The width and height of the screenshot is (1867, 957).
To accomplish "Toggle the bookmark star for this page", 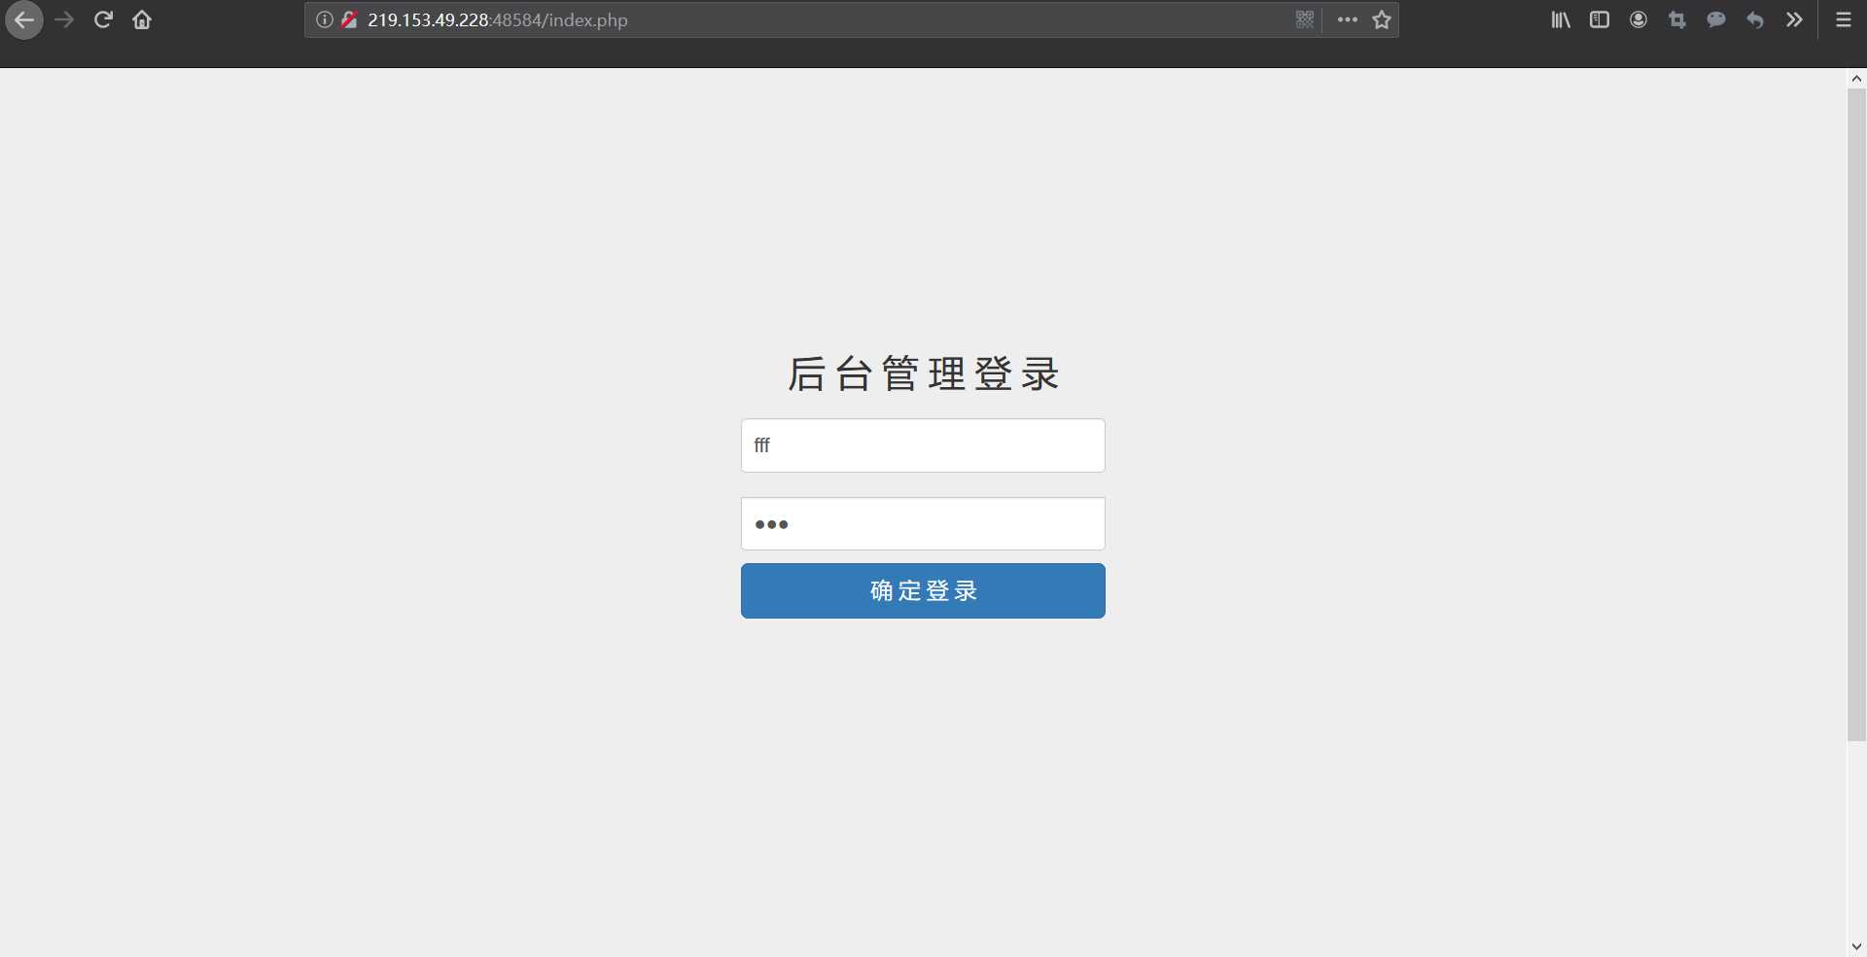I will (1381, 19).
